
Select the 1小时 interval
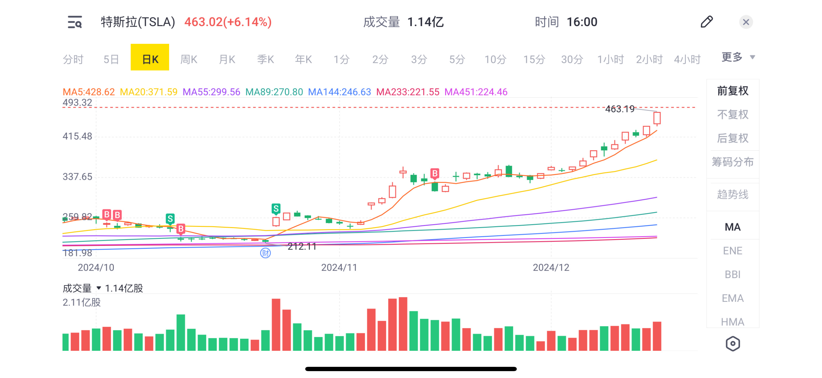click(x=610, y=59)
